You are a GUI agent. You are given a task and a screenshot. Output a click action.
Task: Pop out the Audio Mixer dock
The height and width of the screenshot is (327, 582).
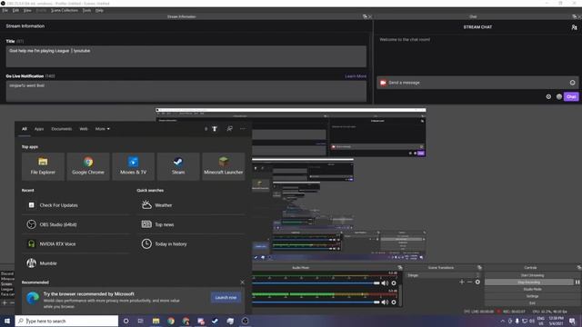[x=400, y=267]
